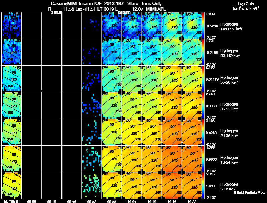This screenshot has height=203, width=267.
Task: Select the 5-13 keV panel at 10:22
Action: pyautogui.click(x=192, y=185)
